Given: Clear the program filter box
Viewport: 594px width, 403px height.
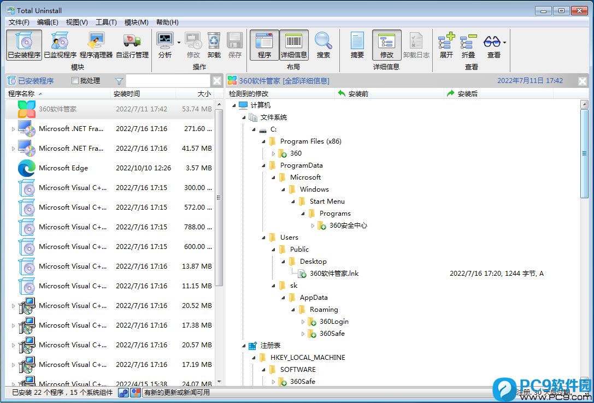Looking at the screenshot, I should [x=217, y=81].
